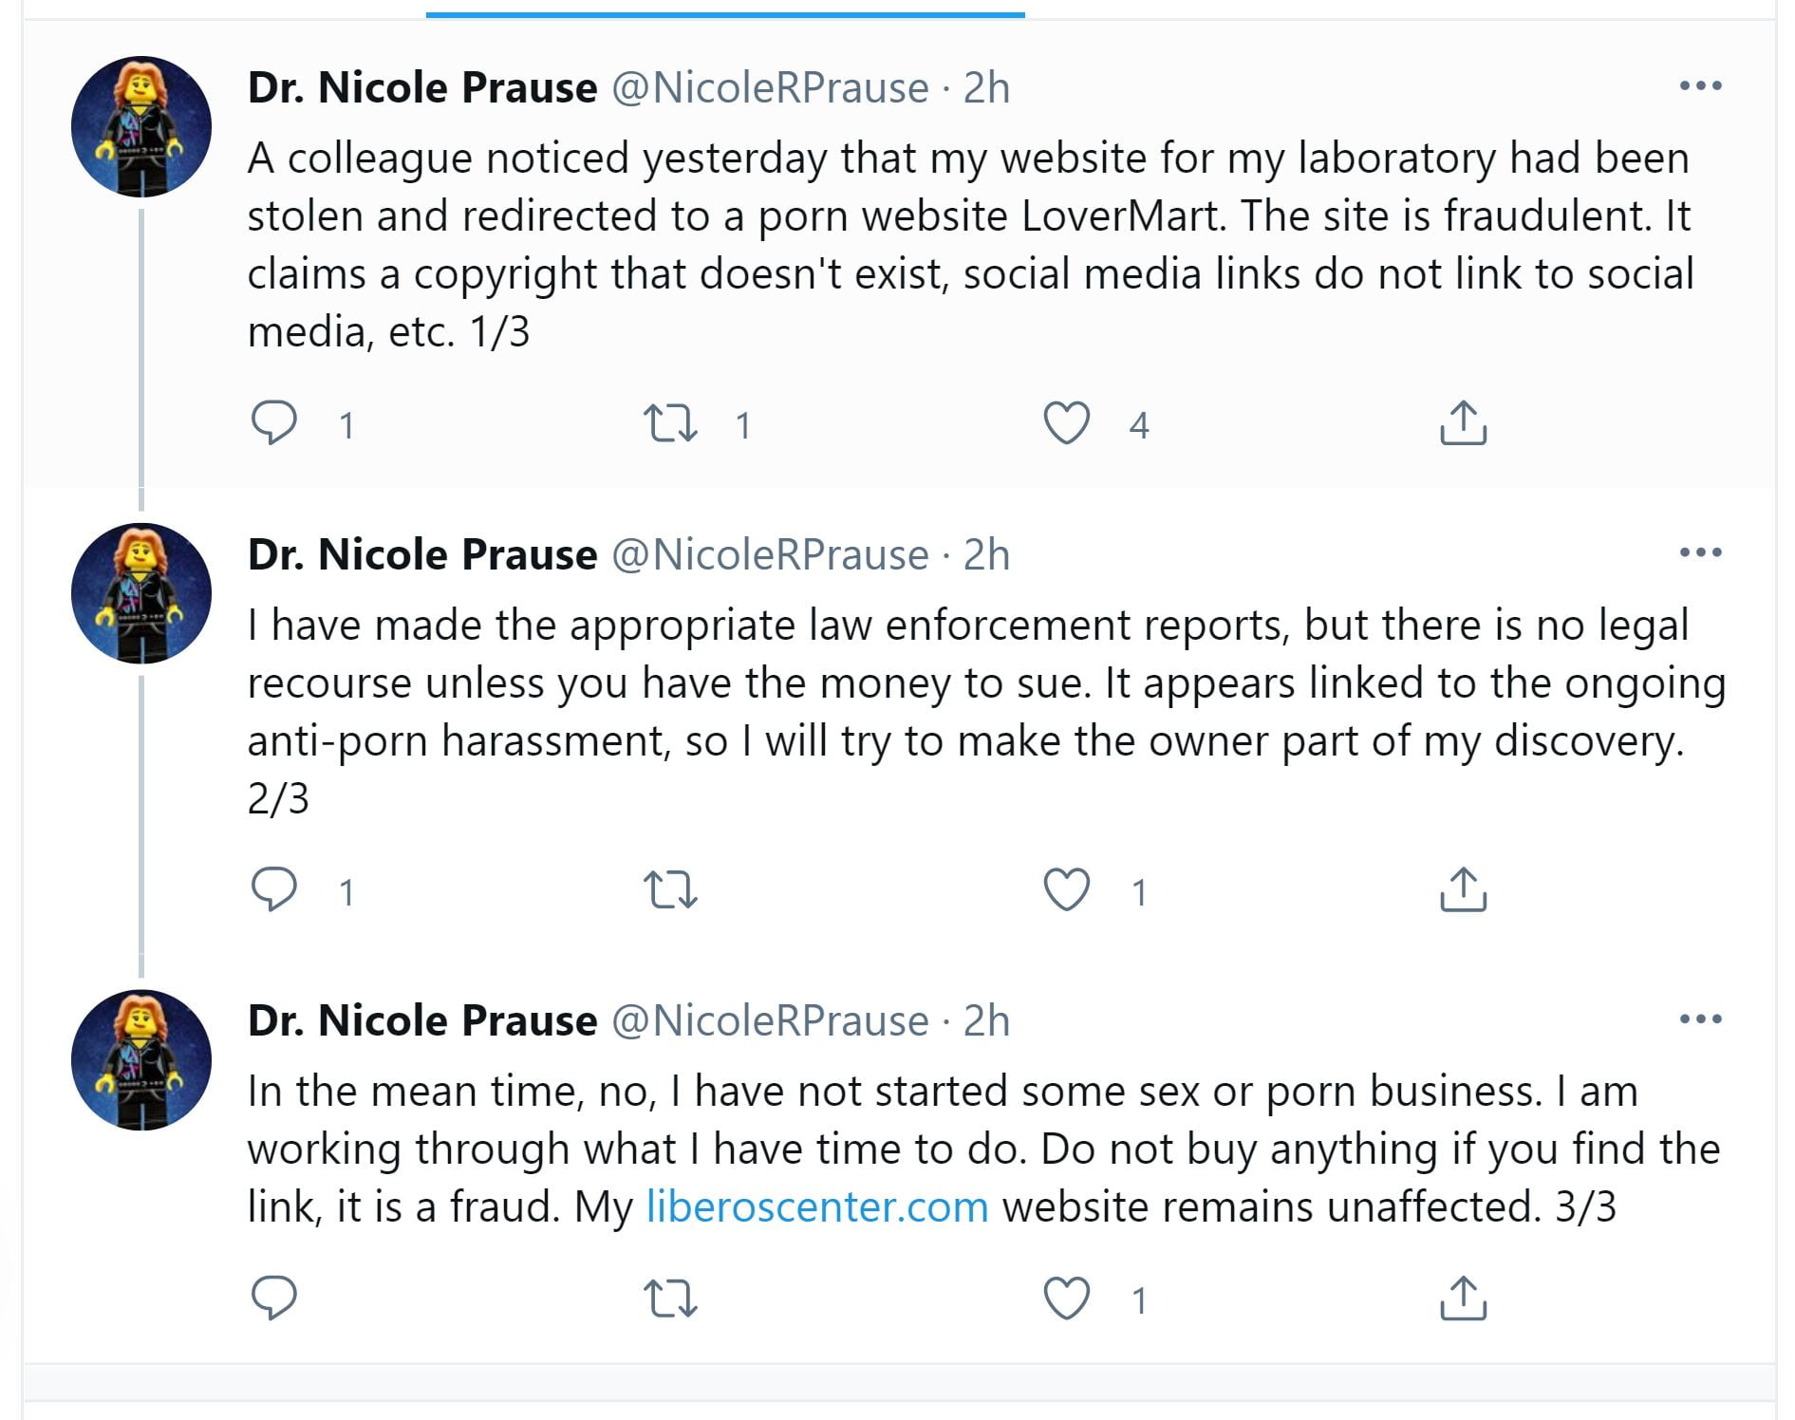Open more options on the first tweet
Image resolution: width=1795 pixels, height=1420 pixels.
(1700, 86)
